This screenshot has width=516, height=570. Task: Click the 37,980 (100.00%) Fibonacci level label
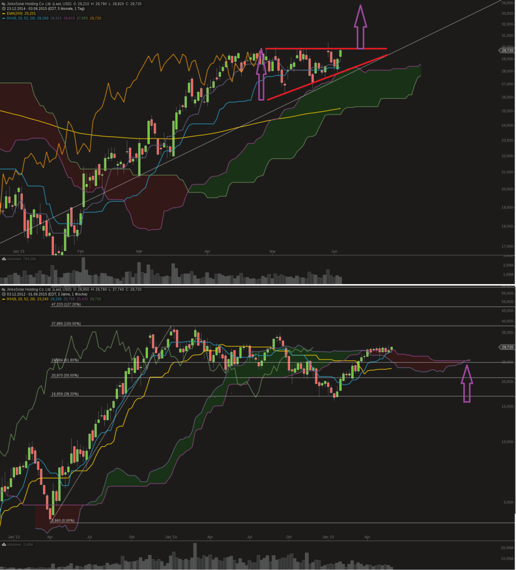point(66,323)
